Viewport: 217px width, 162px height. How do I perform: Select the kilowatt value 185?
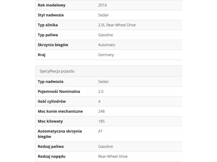[101, 121]
